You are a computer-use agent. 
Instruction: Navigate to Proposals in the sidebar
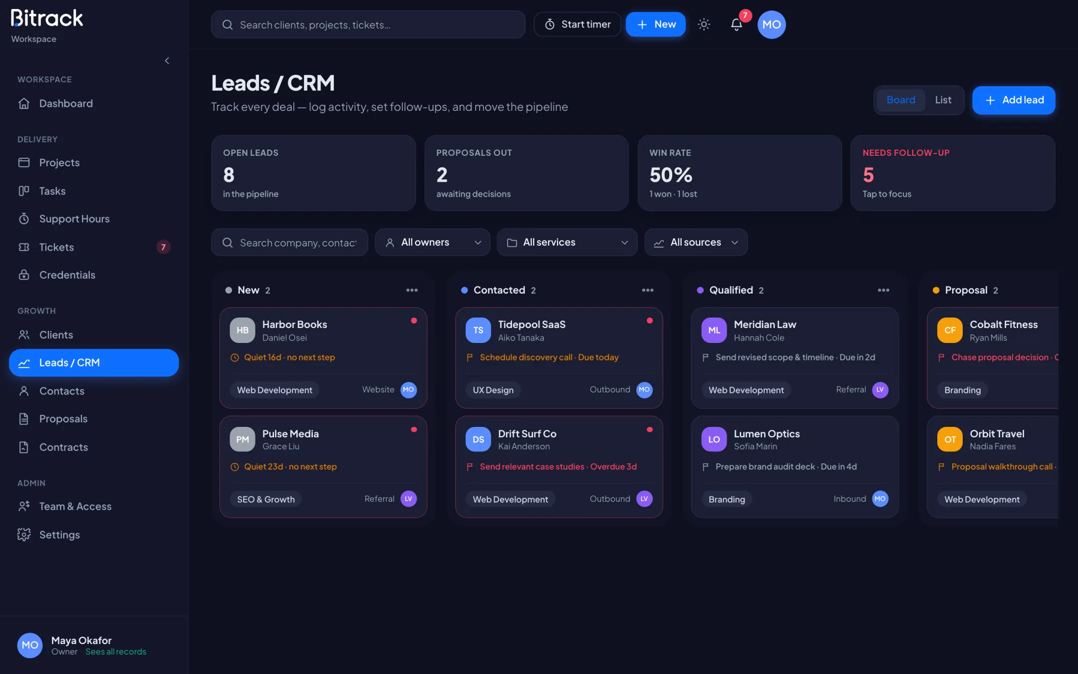coord(94,419)
